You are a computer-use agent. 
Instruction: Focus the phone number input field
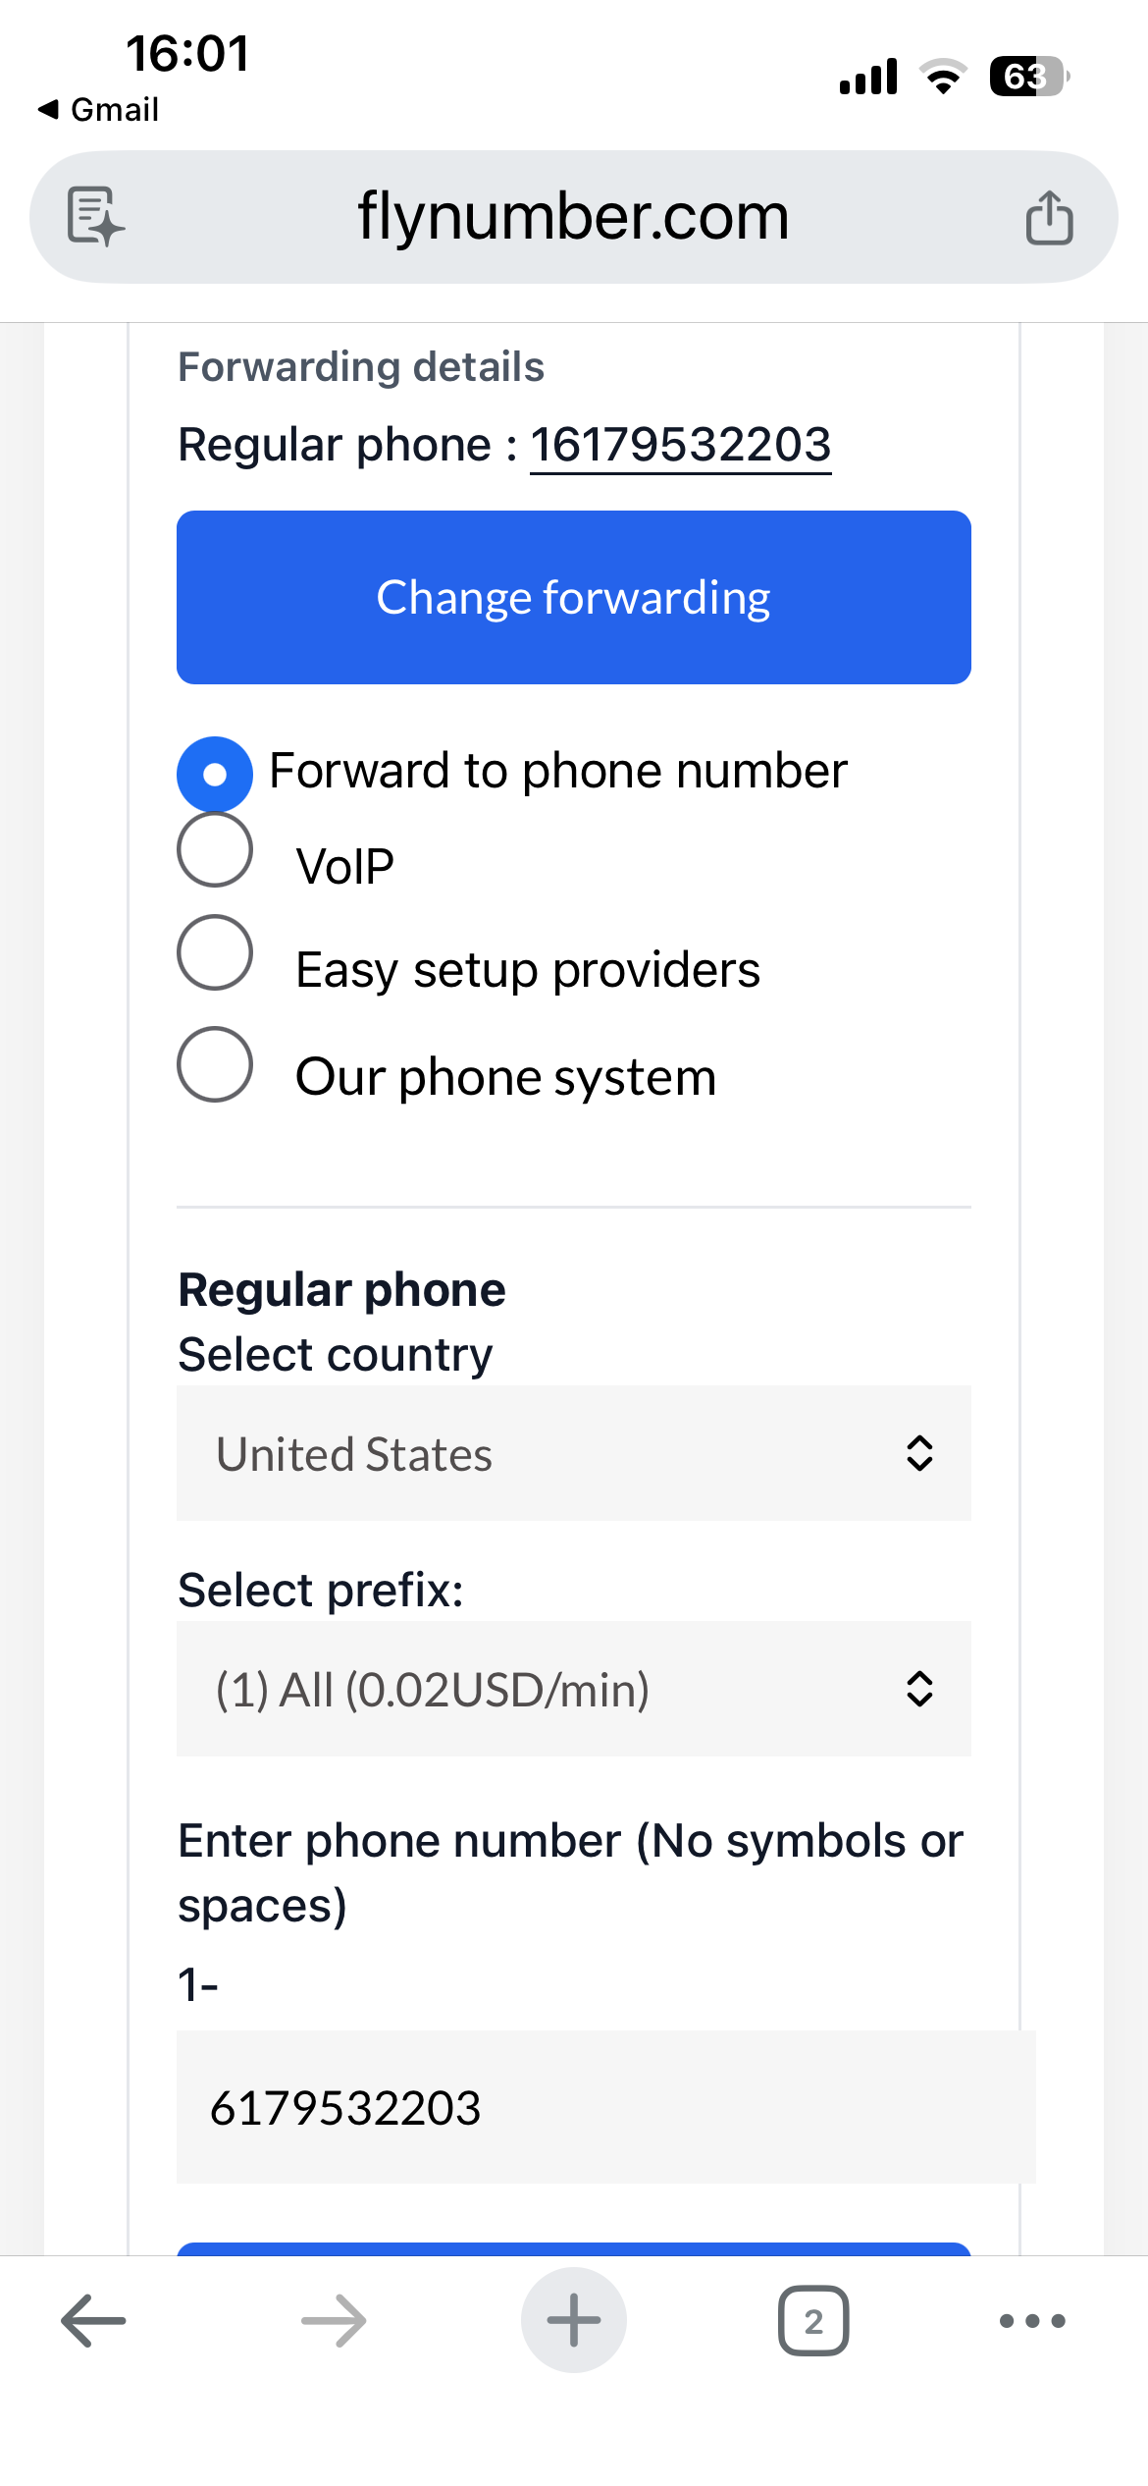pyautogui.click(x=605, y=2107)
